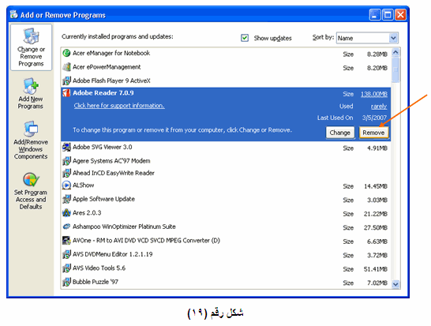Click the 21.22MB size value
The width and height of the screenshot is (431, 326).
pyautogui.click(x=376, y=214)
